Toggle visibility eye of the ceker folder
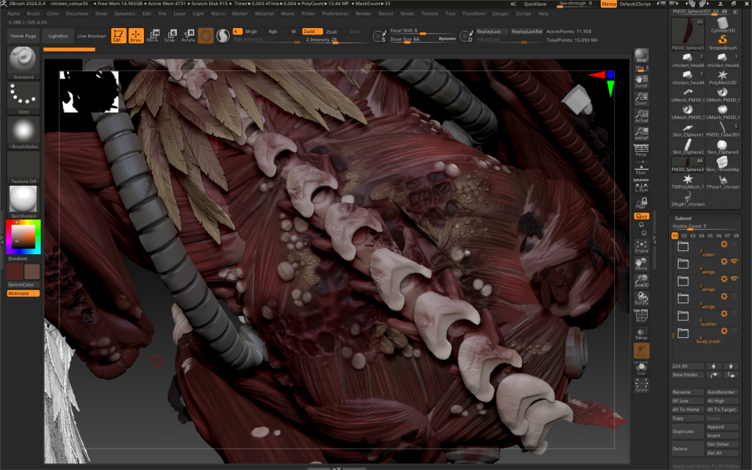 click(x=734, y=244)
